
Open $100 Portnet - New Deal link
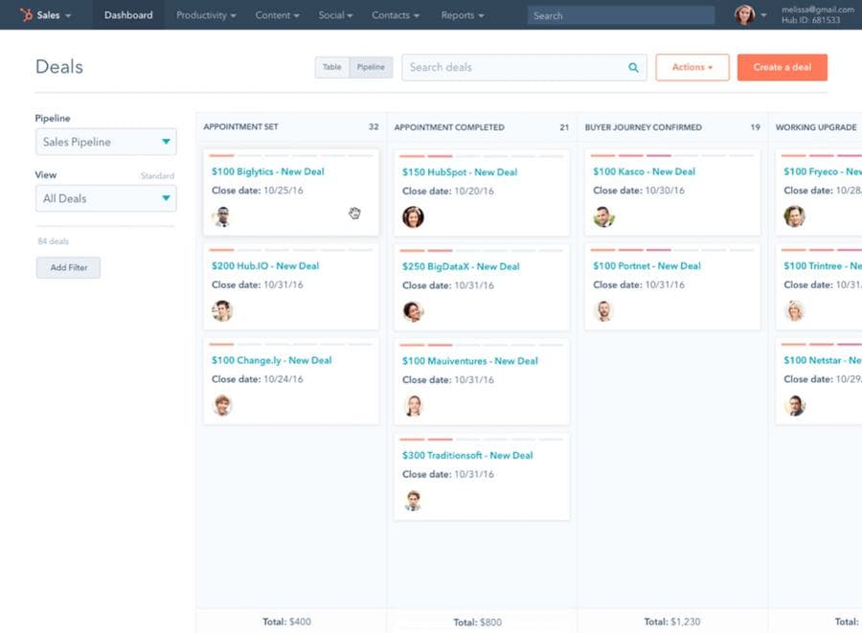[647, 266]
